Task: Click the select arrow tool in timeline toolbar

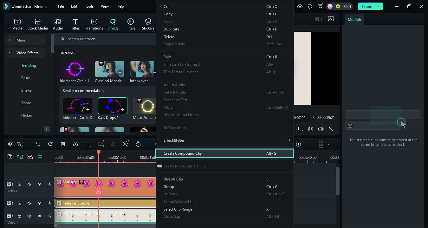Action: pos(20,144)
